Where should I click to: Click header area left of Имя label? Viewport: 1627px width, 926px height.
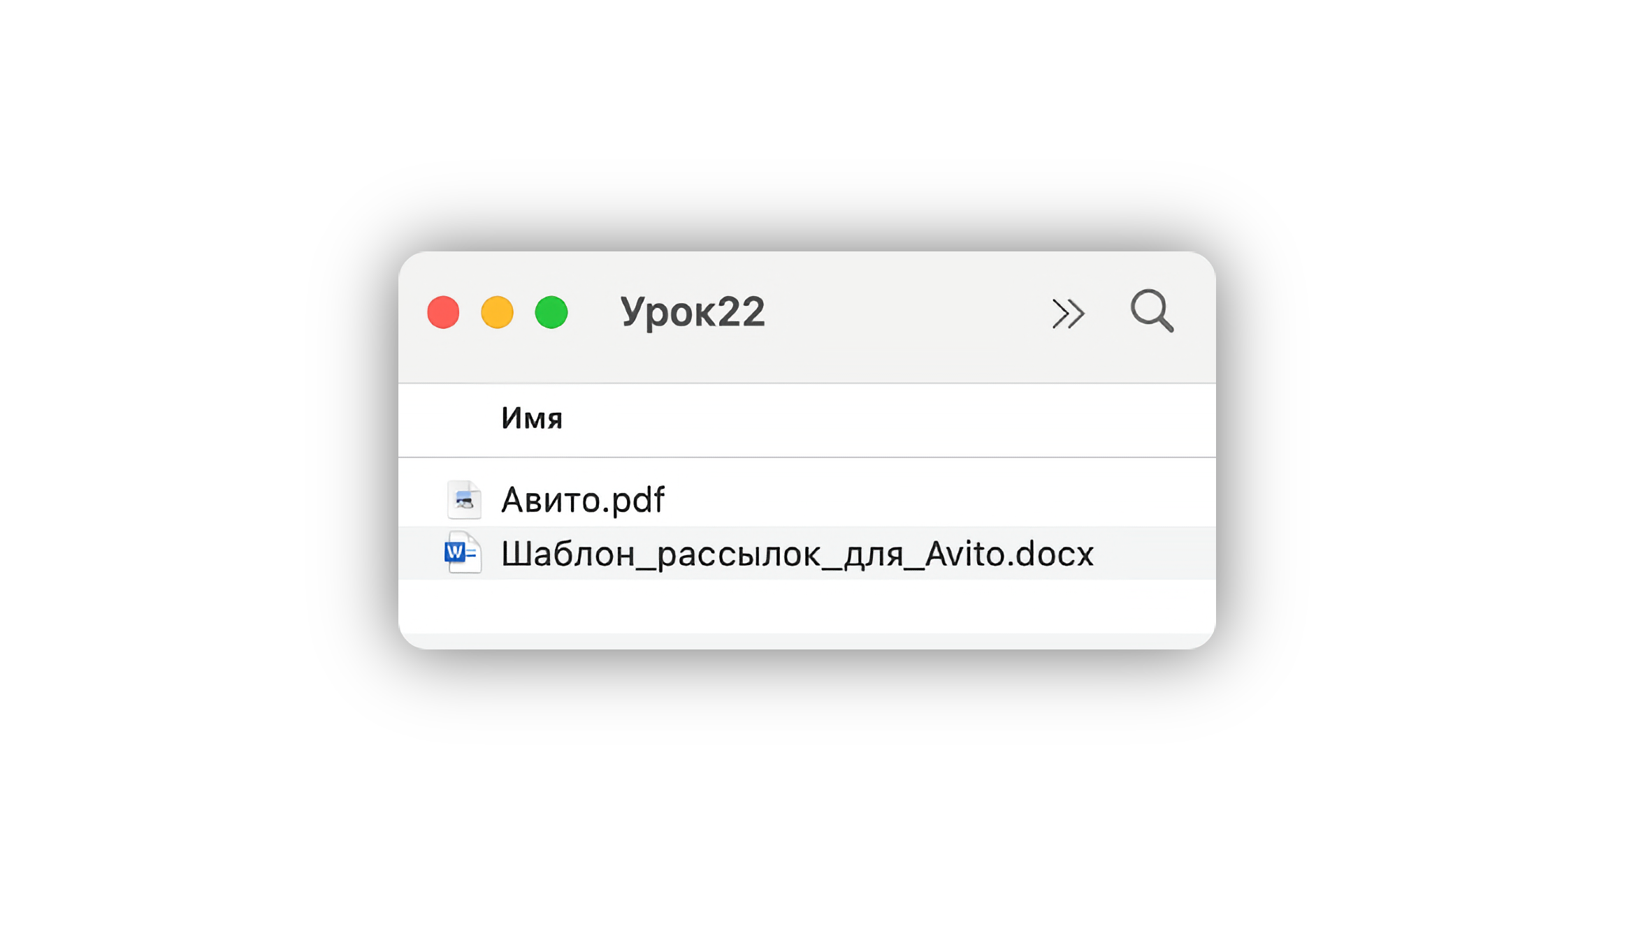pos(447,419)
